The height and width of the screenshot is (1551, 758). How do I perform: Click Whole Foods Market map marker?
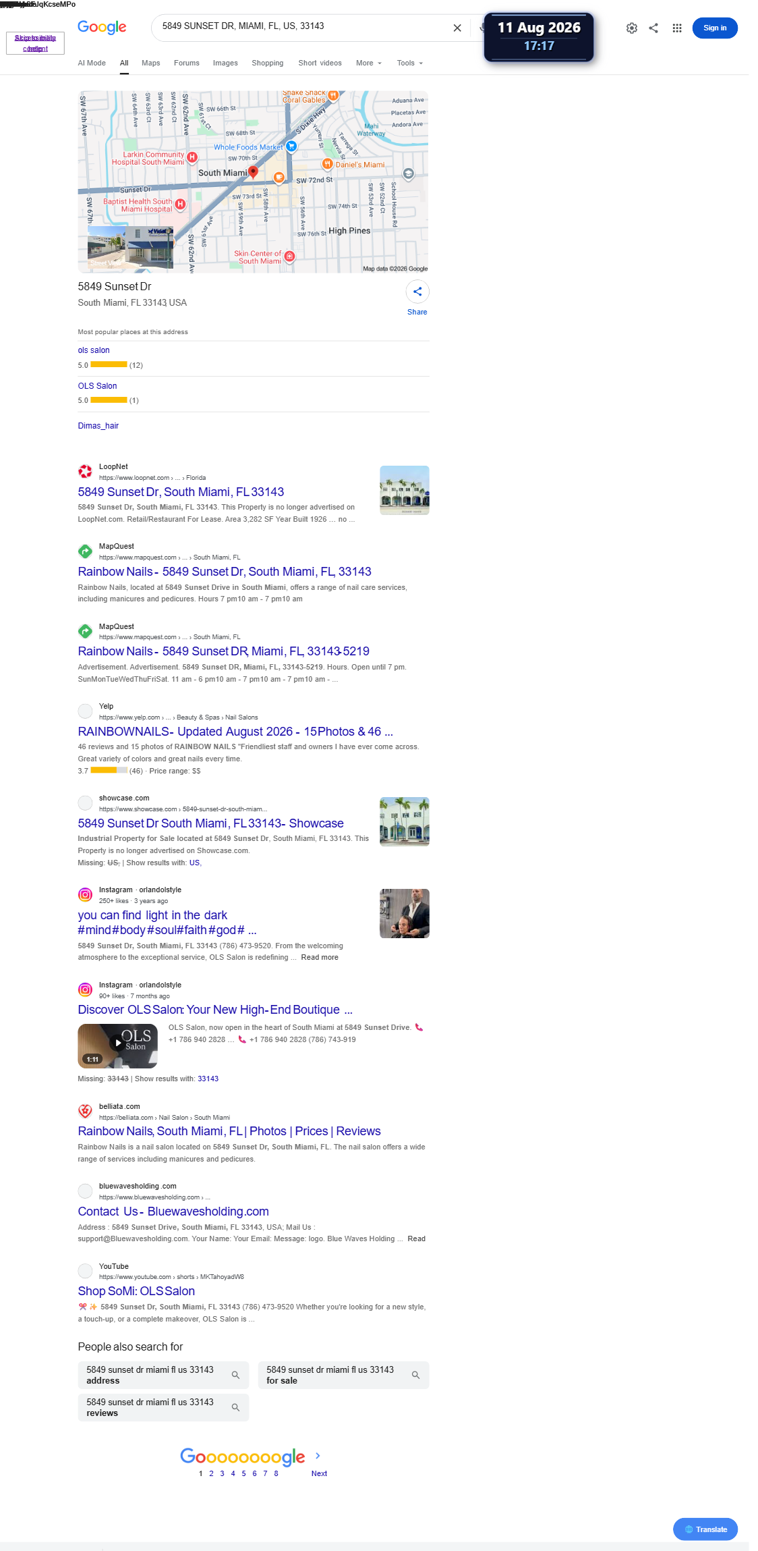291,146
